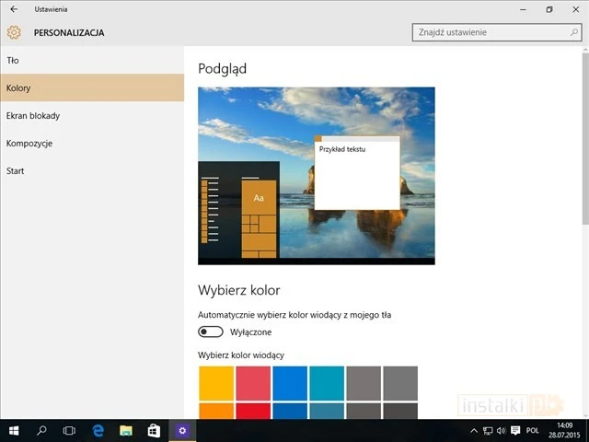Open Task View from the taskbar

pyautogui.click(x=69, y=430)
